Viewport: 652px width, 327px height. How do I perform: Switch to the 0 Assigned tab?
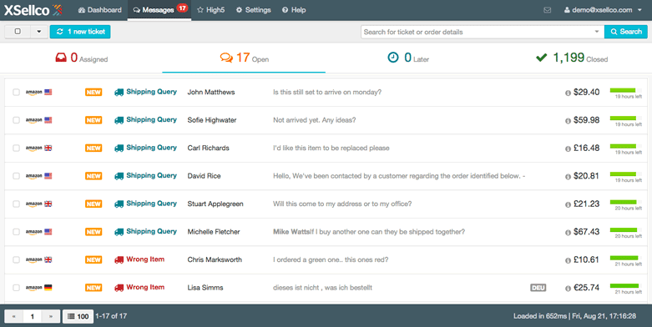(82, 58)
